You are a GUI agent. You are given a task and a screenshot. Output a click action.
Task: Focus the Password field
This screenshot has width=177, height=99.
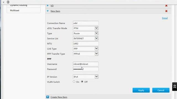(x=86, y=69)
